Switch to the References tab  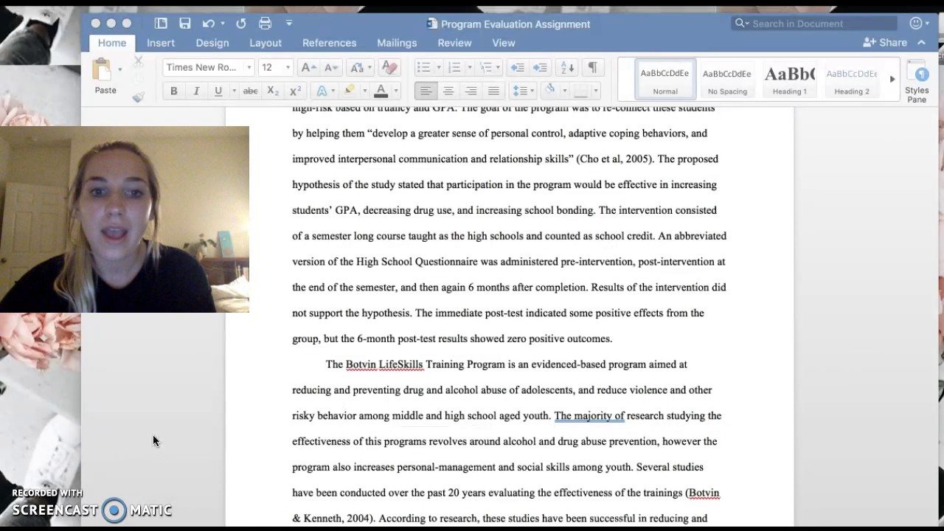(330, 43)
